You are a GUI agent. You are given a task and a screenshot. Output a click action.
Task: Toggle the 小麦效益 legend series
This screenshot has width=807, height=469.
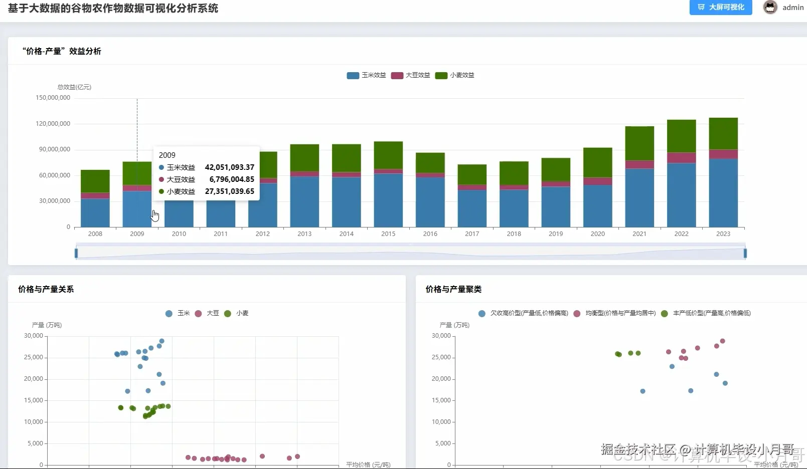455,75
